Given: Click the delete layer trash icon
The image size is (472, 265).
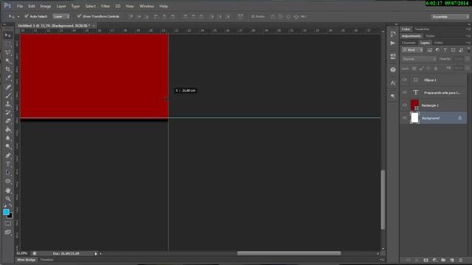Looking at the screenshot, I should pyautogui.click(x=460, y=260).
